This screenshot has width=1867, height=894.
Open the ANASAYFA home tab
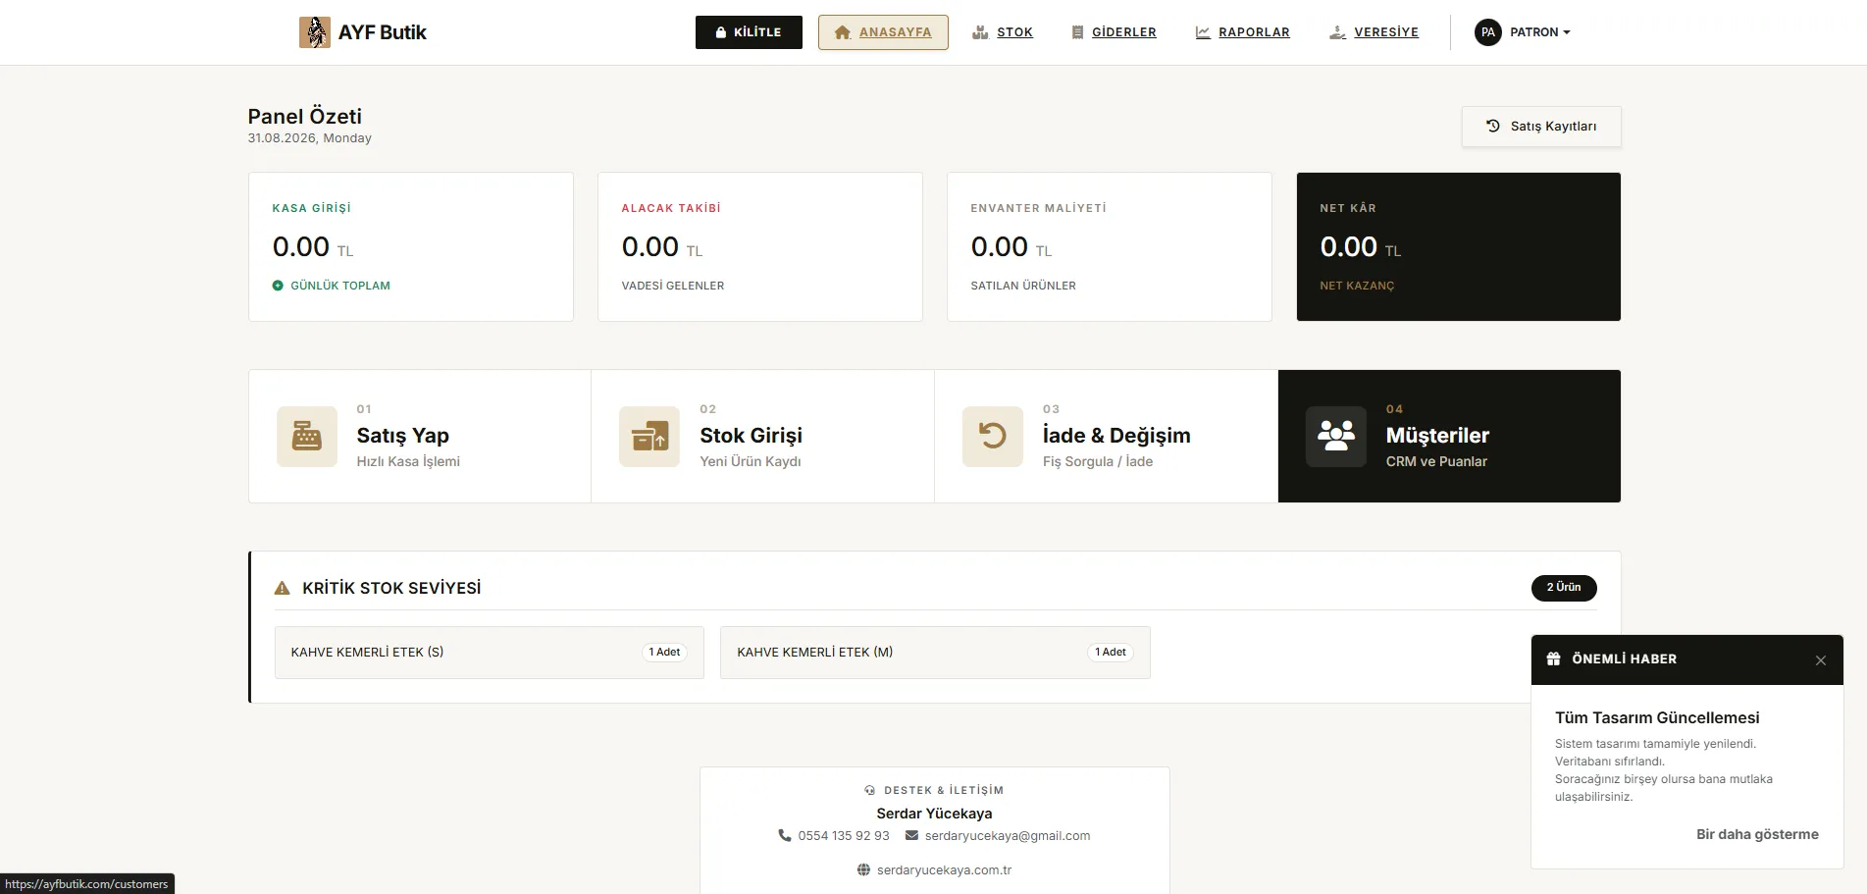[x=883, y=32]
